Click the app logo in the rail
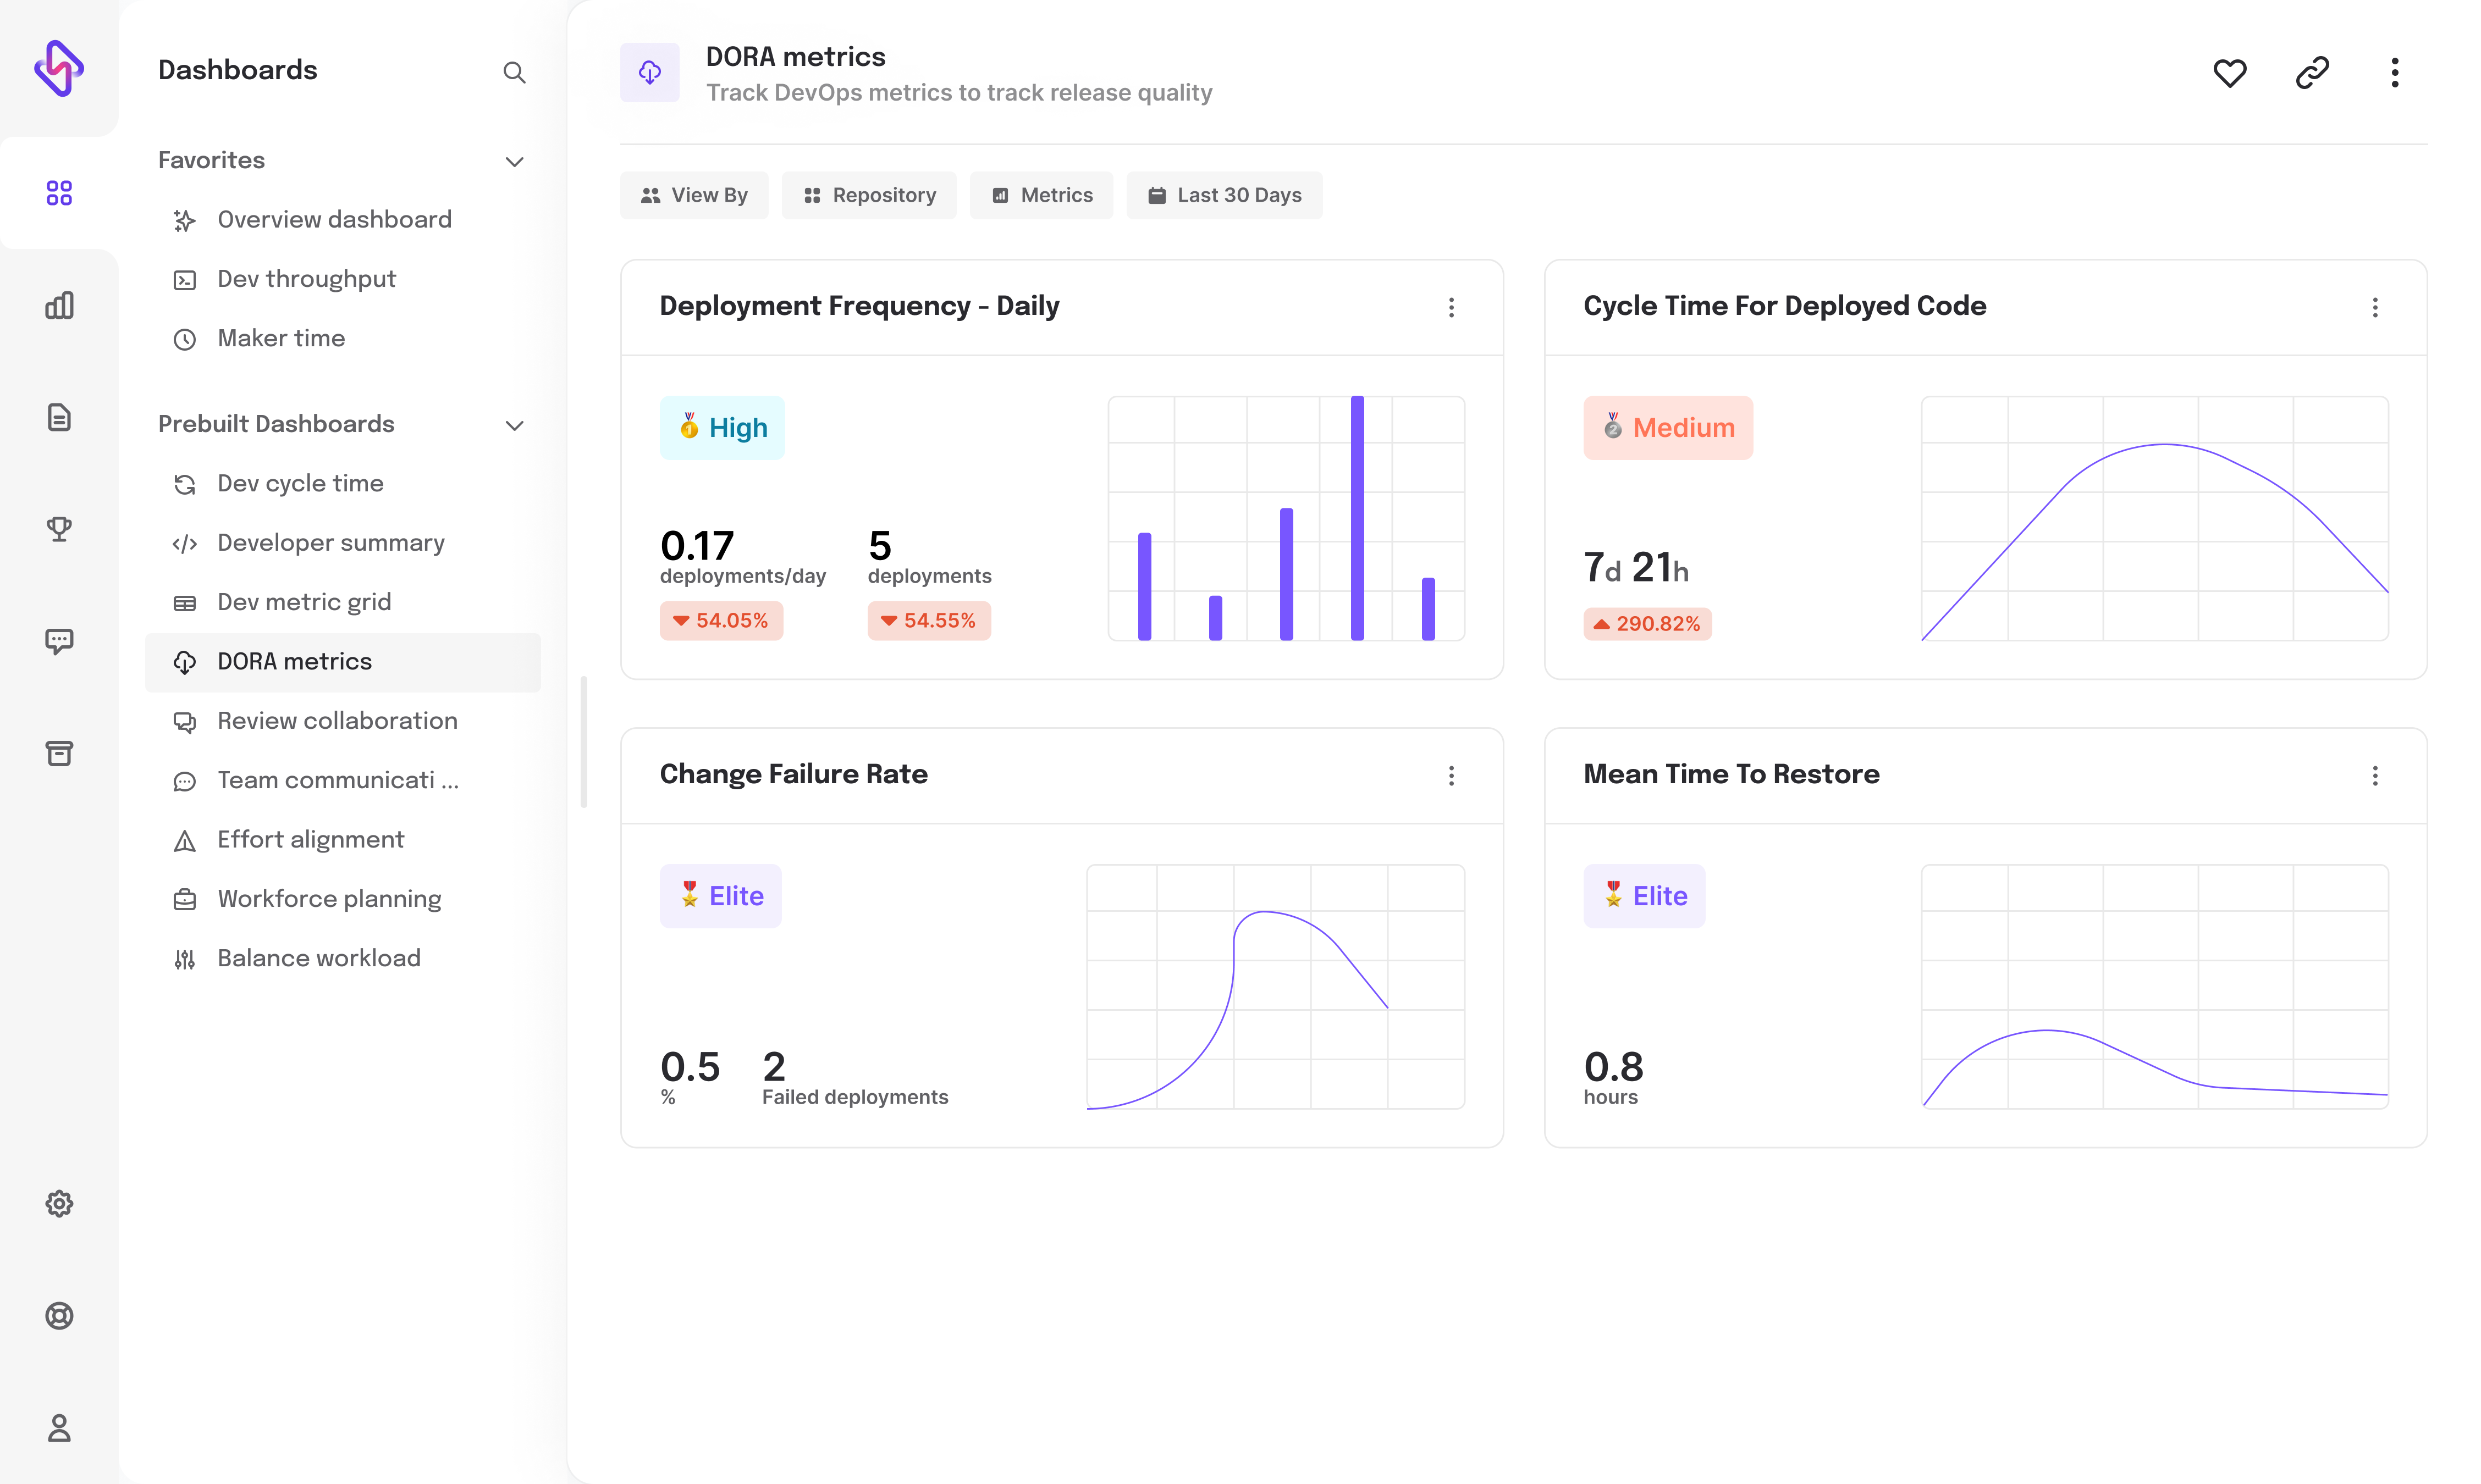 pyautogui.click(x=59, y=68)
